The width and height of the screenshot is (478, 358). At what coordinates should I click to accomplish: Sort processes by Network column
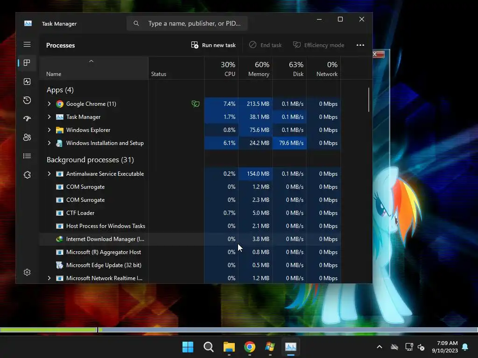[324, 69]
